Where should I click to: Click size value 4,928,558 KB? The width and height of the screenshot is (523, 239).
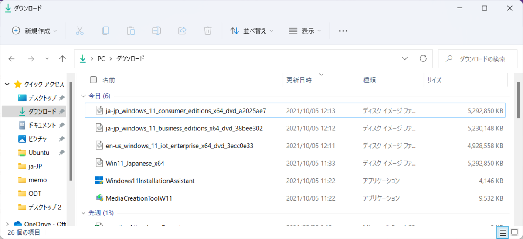tap(485, 146)
